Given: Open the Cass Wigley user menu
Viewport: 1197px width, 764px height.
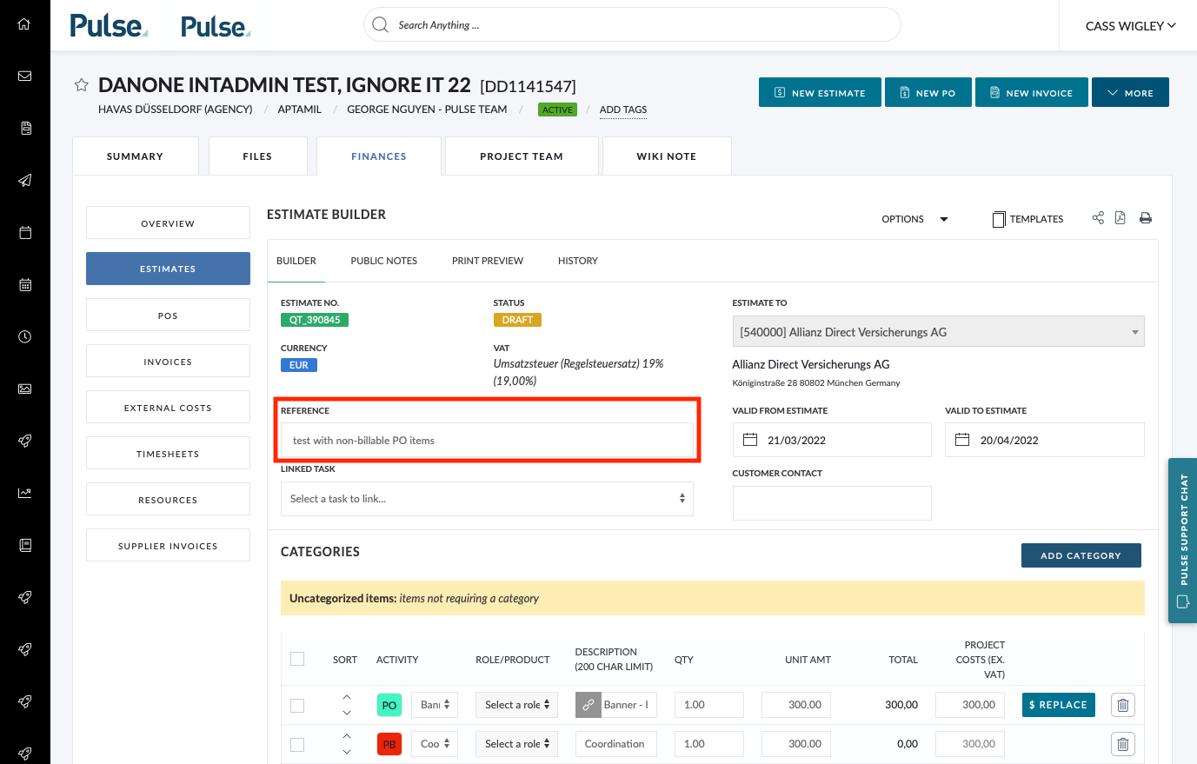Looking at the screenshot, I should [x=1130, y=25].
